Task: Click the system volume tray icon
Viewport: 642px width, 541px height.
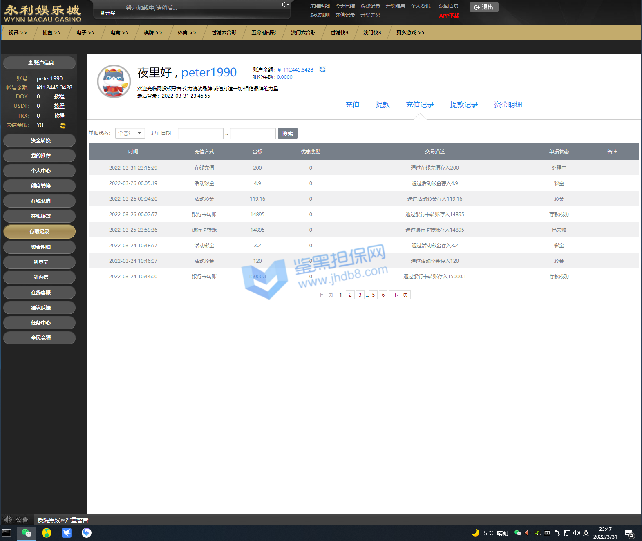Action: tap(576, 533)
